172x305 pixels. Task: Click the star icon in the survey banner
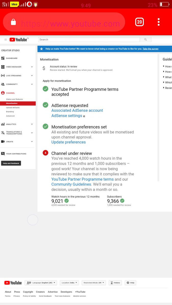tap(42, 49)
